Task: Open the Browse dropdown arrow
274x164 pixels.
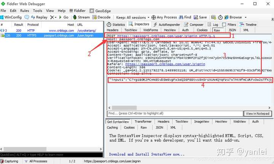Action: click(x=245, y=17)
